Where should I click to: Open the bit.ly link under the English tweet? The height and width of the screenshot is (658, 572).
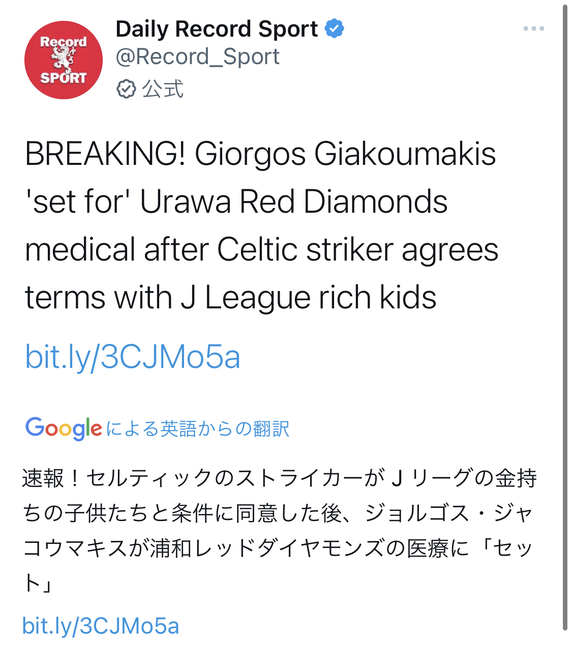pyautogui.click(x=132, y=356)
